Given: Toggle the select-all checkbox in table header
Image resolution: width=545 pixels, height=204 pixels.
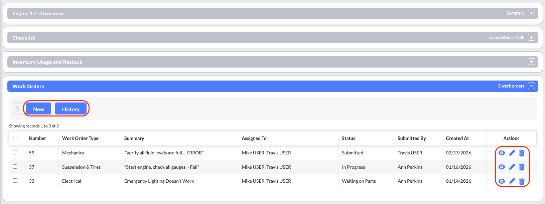Looking at the screenshot, I should click(x=15, y=138).
